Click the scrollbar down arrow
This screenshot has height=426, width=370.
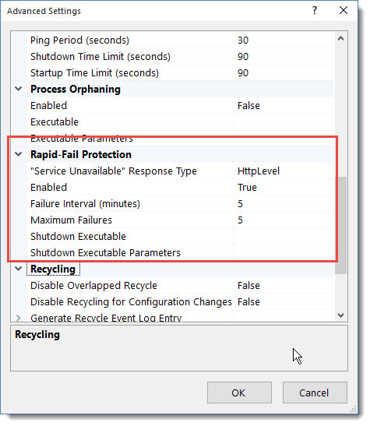(340, 315)
